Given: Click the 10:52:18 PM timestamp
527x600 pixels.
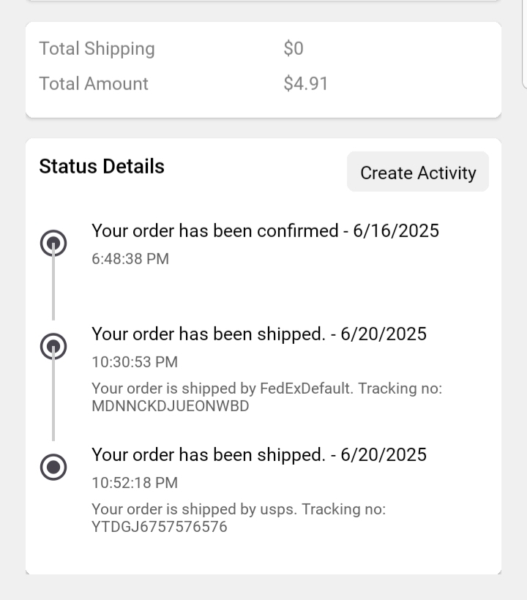Looking at the screenshot, I should (x=135, y=483).
